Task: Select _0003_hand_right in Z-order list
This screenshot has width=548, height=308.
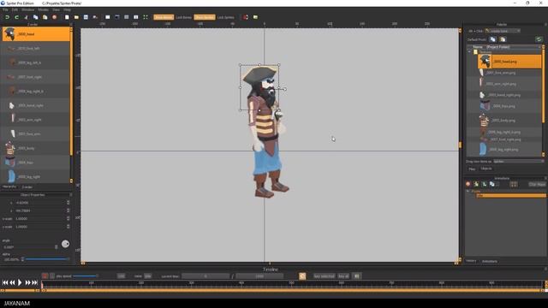Action: (36, 105)
